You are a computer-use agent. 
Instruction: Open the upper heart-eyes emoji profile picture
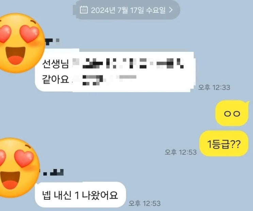pos(20,43)
